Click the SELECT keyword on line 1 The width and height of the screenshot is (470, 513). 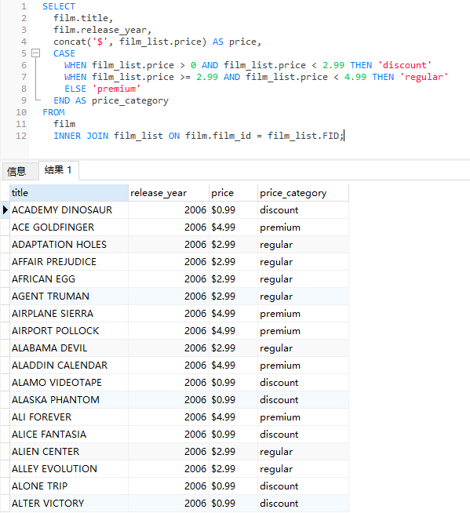tap(59, 6)
